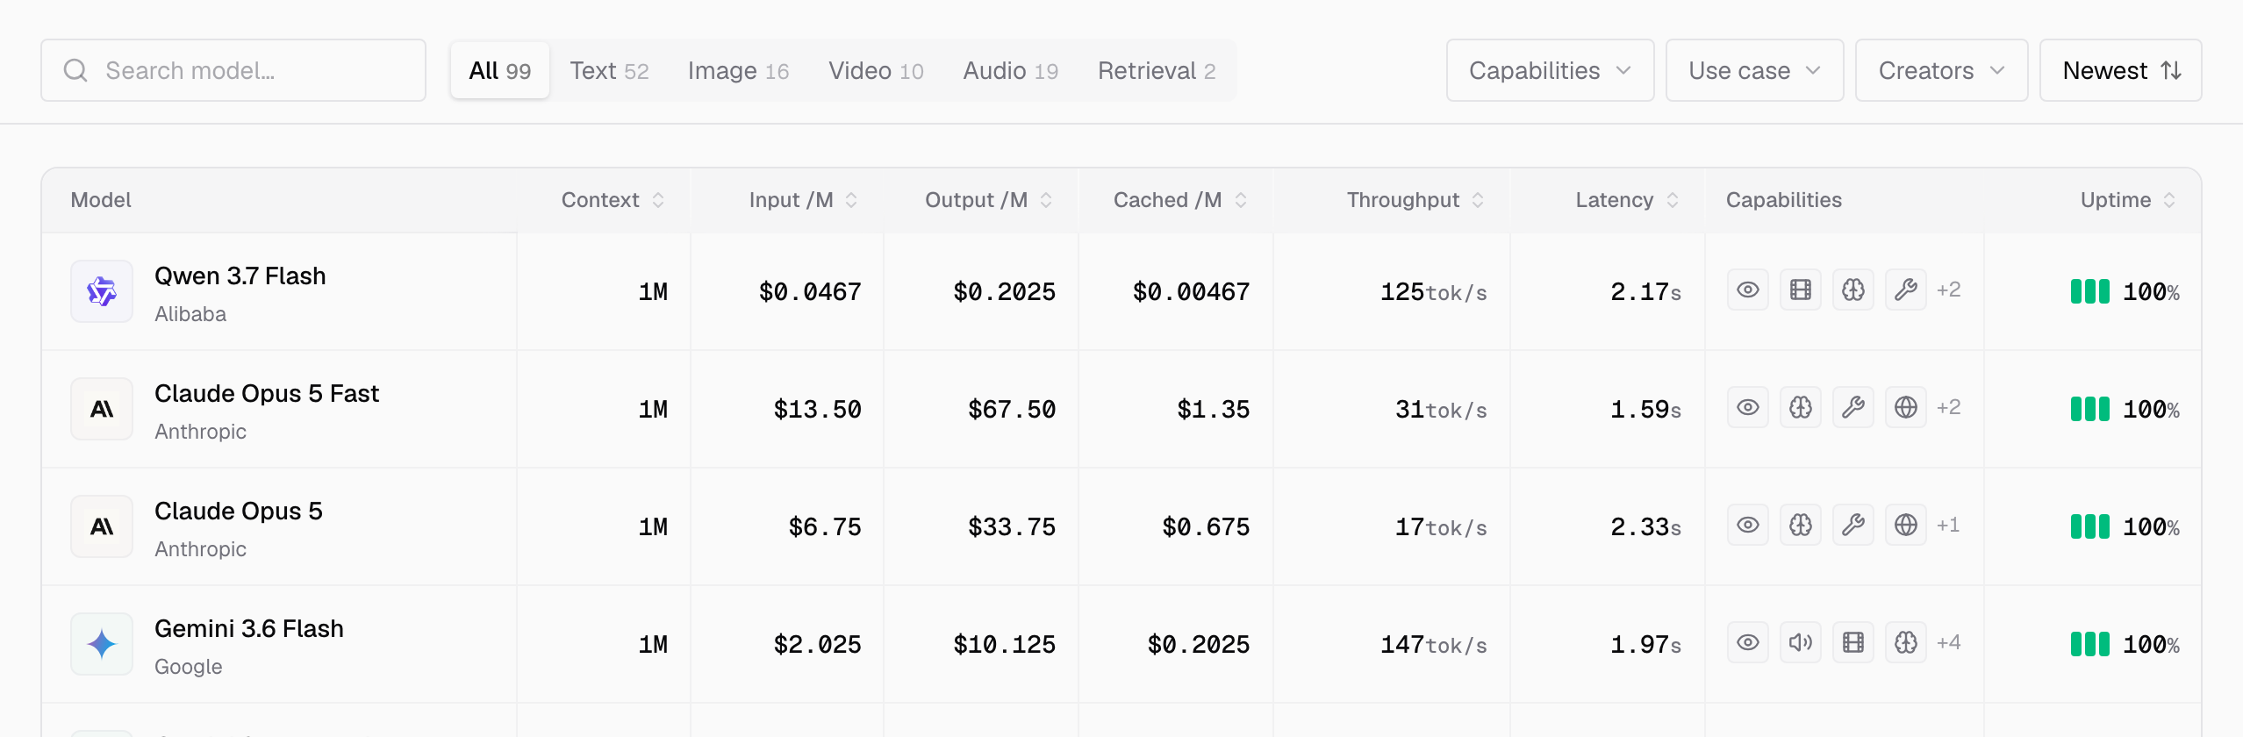Click the $0.0467 input price cell
This screenshot has height=737, width=2243.
(809, 291)
